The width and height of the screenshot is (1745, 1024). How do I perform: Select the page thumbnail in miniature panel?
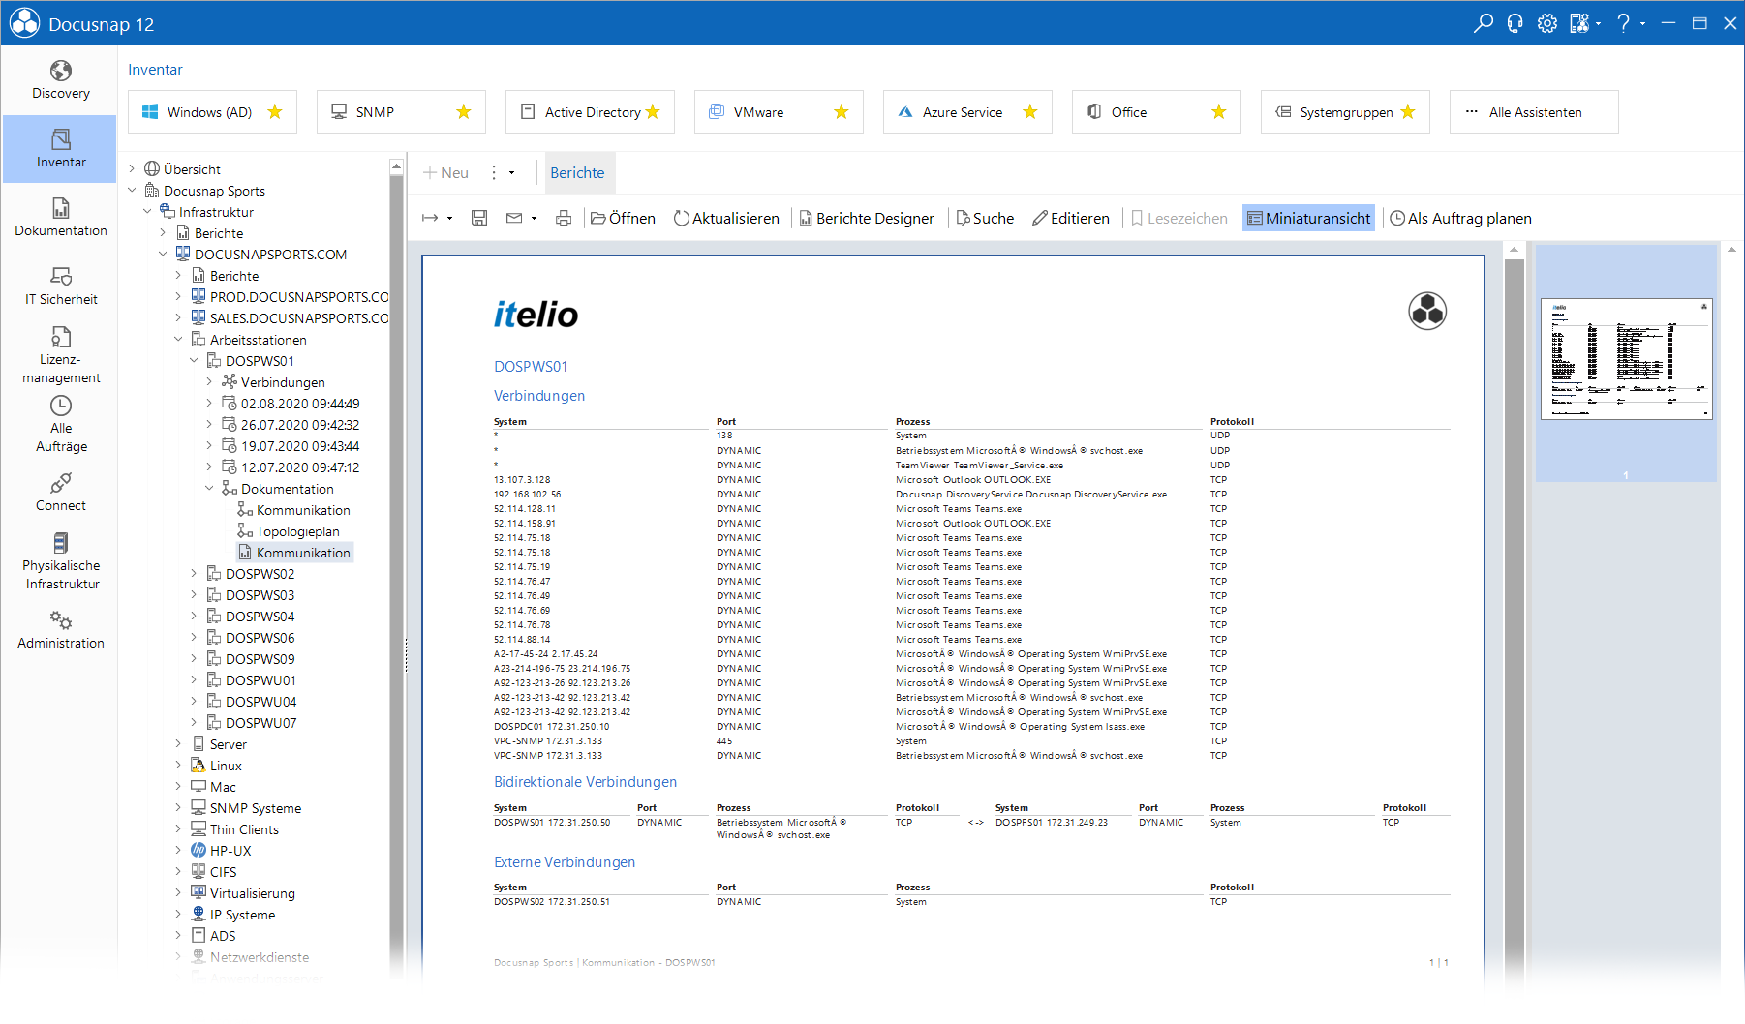pos(1626,359)
